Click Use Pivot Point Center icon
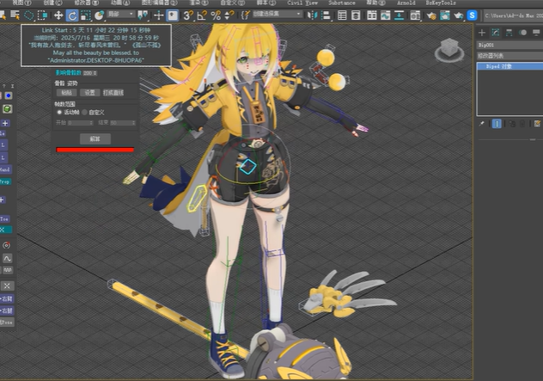 point(143,15)
